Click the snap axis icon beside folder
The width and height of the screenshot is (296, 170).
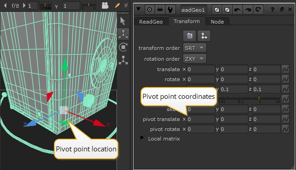coord(204,36)
